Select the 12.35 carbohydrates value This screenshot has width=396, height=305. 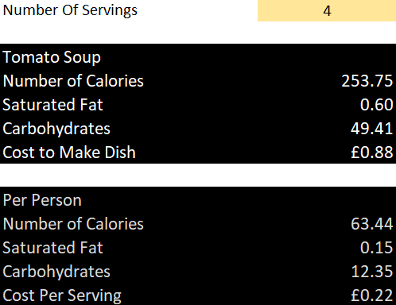coord(372,272)
